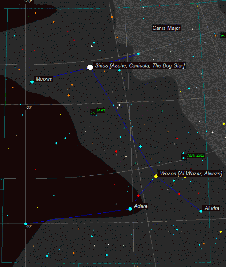Viewport: 226px width, 267px height.
Task: Click the green M 41 label
Action: [101, 110]
